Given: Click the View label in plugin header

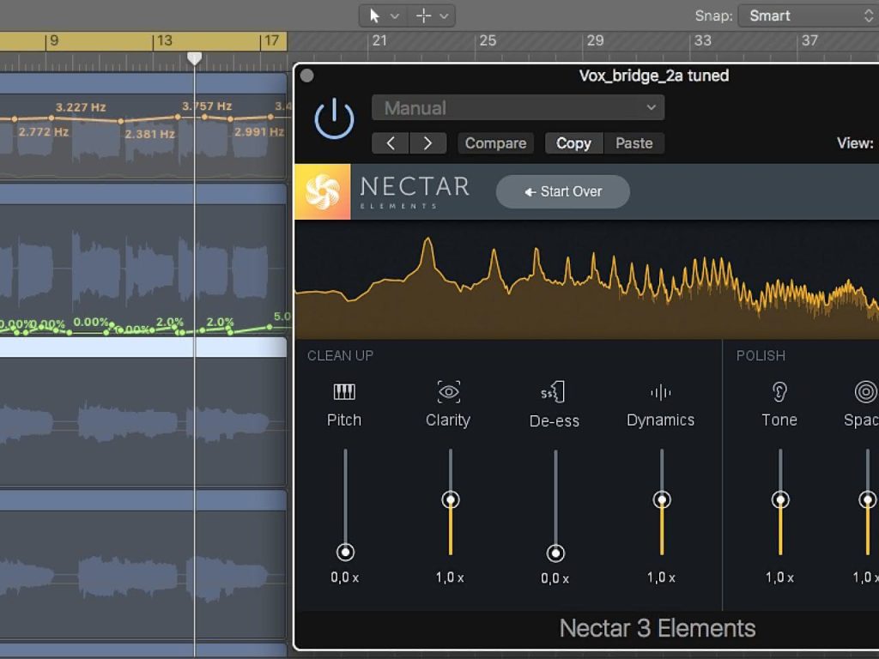Looking at the screenshot, I should coord(855,143).
